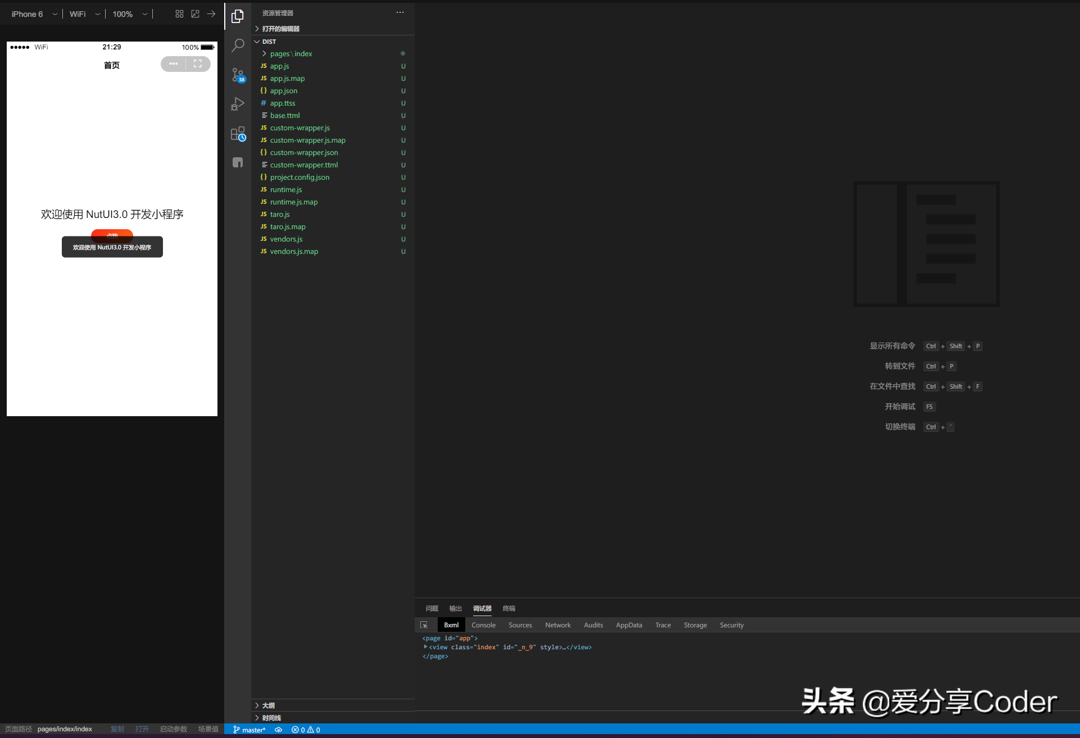Image resolution: width=1080 pixels, height=738 pixels.
Task: Click the master branch status bar item
Action: click(249, 730)
